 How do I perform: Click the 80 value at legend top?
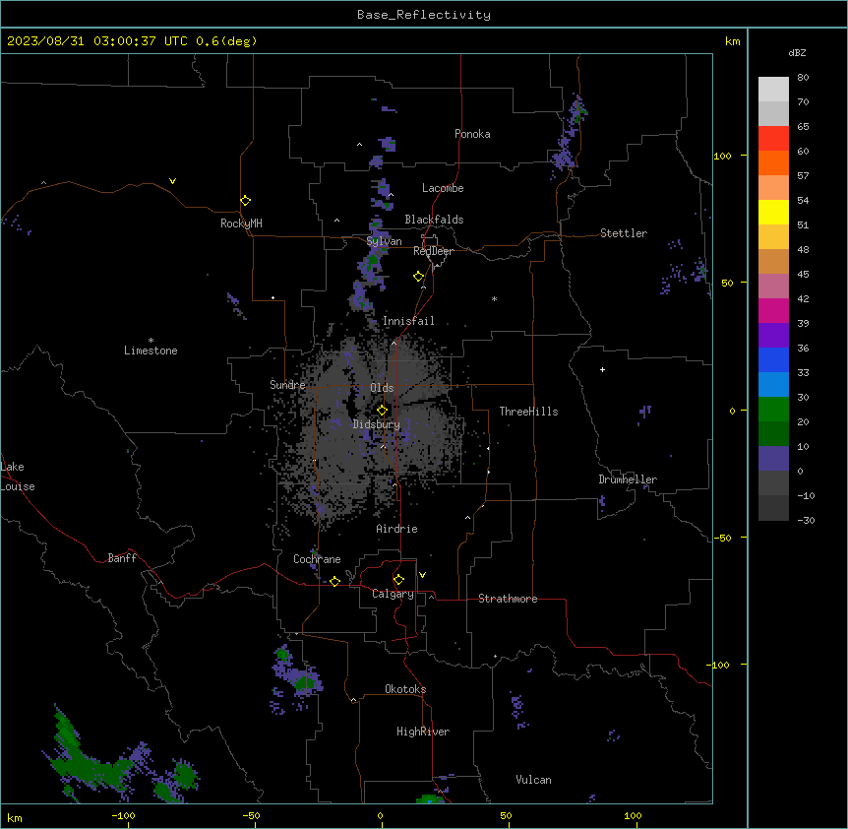(x=803, y=78)
